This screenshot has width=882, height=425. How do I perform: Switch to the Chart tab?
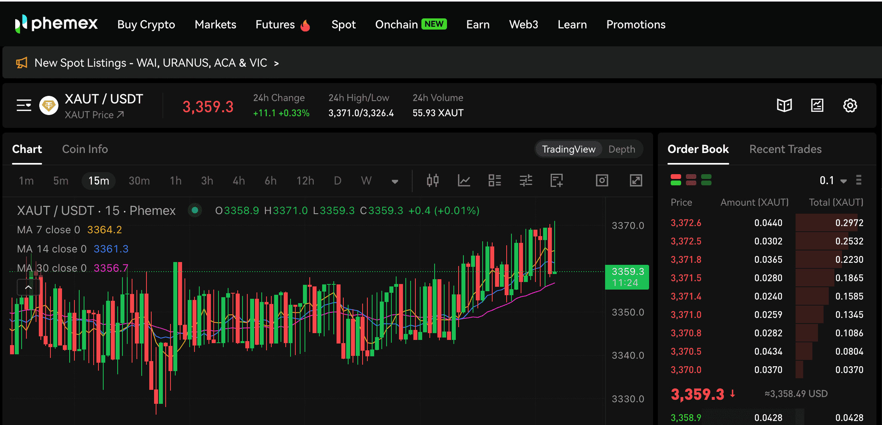point(27,149)
